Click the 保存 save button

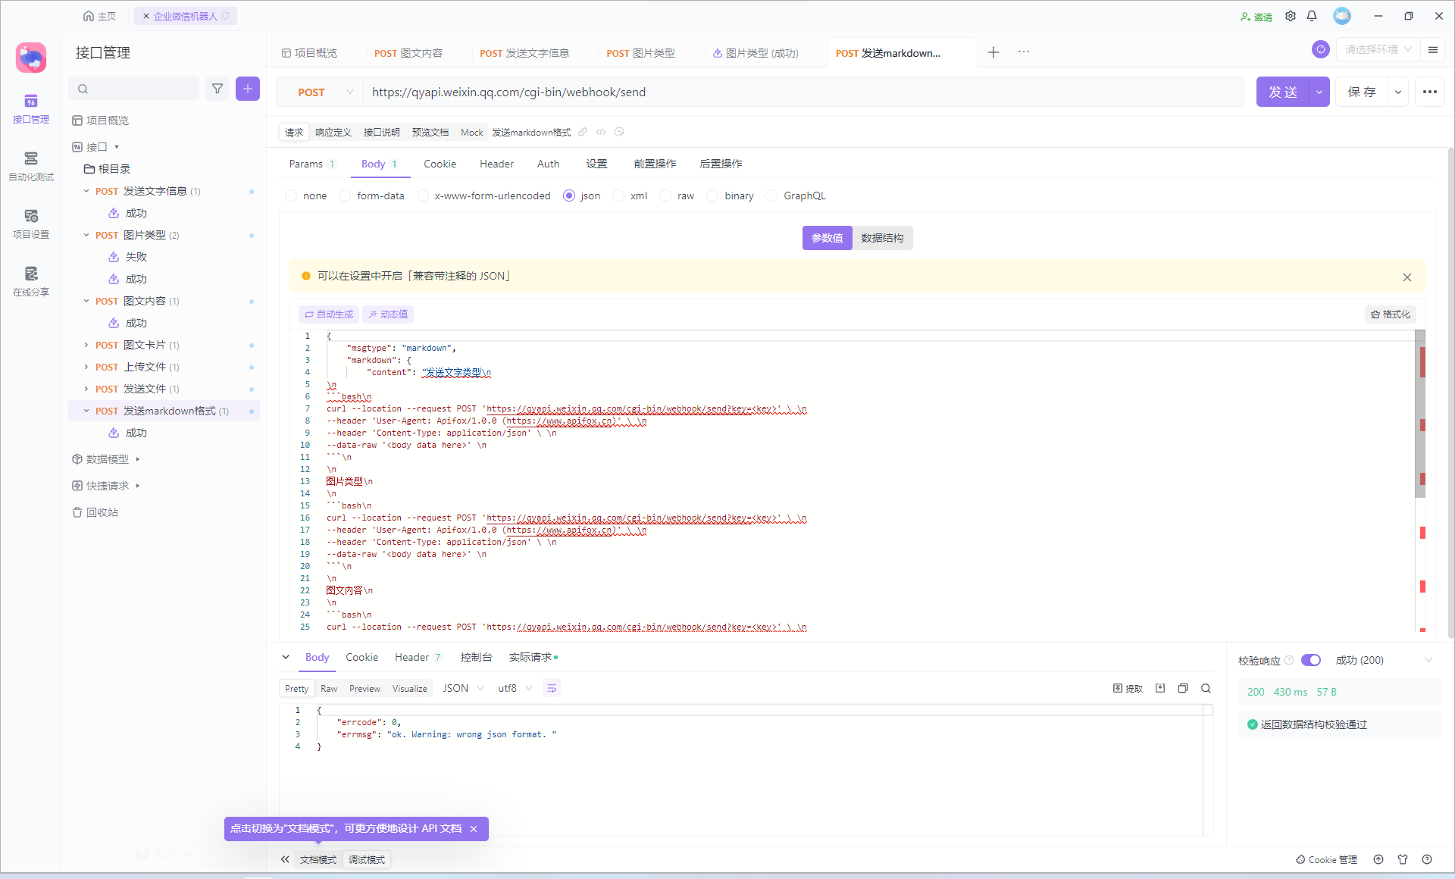(1362, 92)
